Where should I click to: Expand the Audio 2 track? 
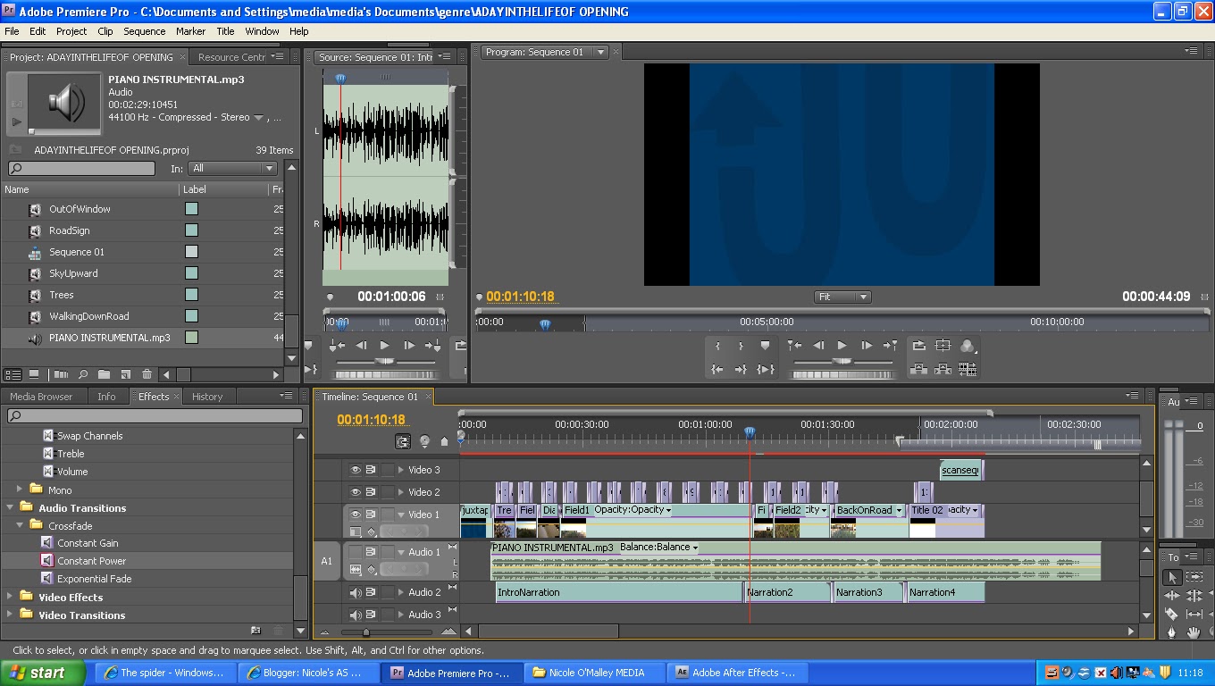[401, 592]
